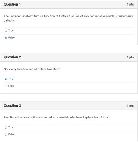The height and width of the screenshot is (142, 138).
Task: Click the 'Question 2' header title
Action: pyautogui.click(x=12, y=57)
